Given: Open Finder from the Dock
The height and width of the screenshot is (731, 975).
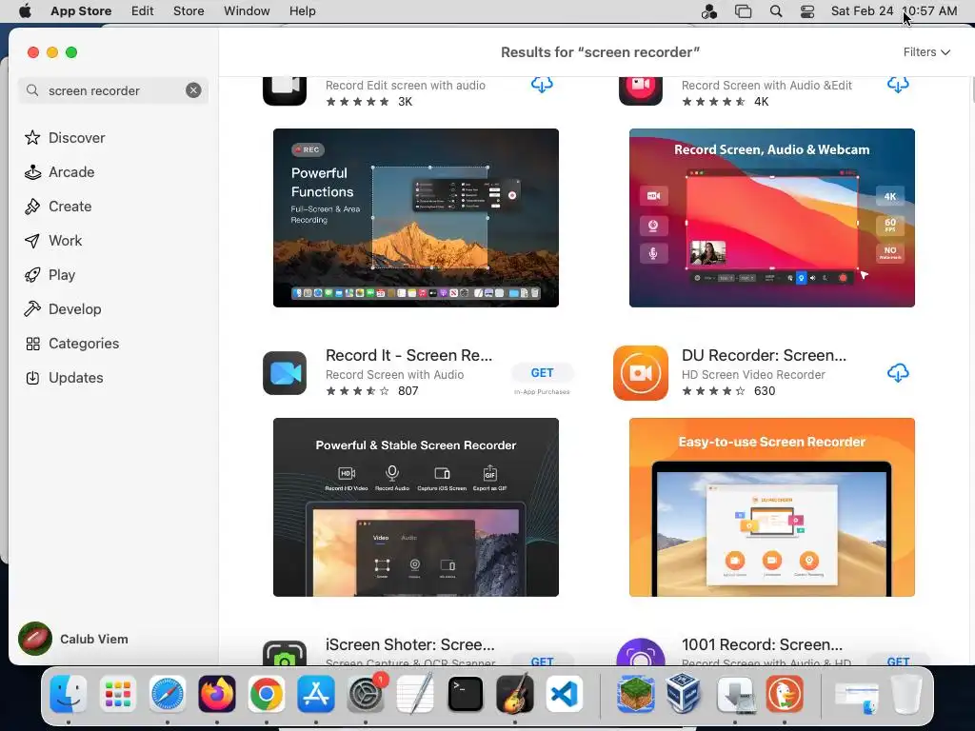Looking at the screenshot, I should pos(68,694).
